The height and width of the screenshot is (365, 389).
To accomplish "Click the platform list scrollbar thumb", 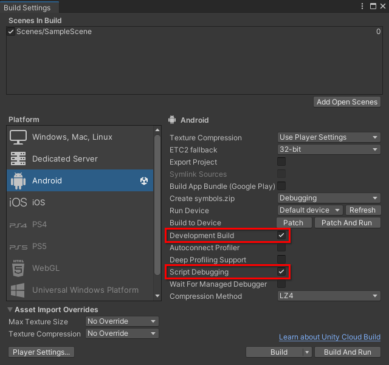I will click(157, 205).
